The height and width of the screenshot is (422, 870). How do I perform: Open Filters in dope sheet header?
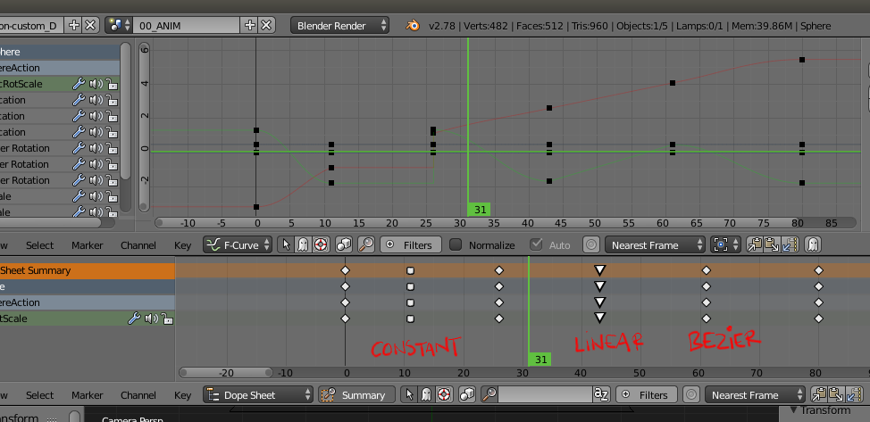point(647,395)
